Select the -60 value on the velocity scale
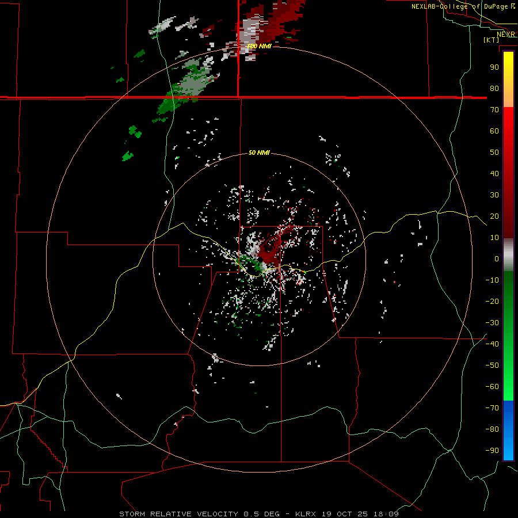Viewport: 518px width, 518px height. pos(492,387)
